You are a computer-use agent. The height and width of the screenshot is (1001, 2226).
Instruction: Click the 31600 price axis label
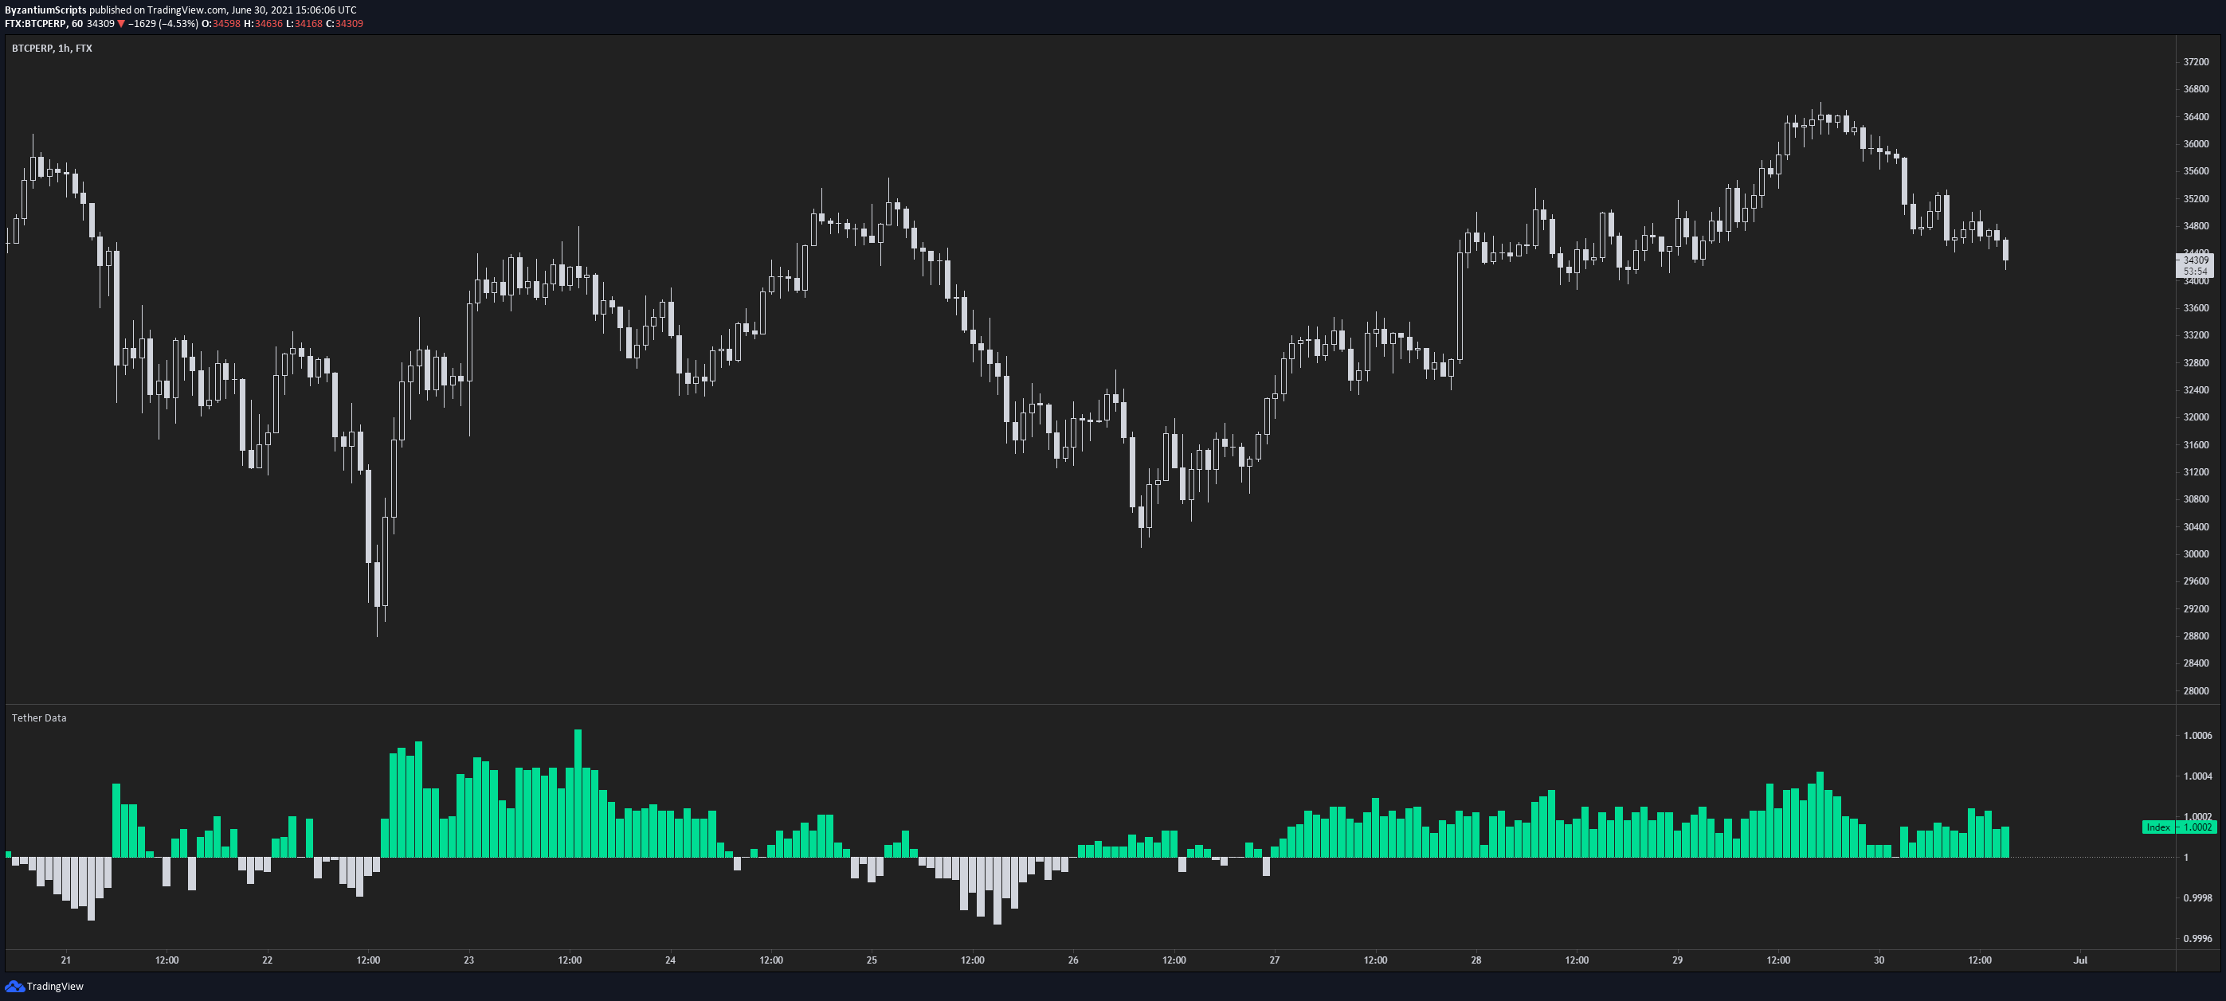pyautogui.click(x=2196, y=445)
